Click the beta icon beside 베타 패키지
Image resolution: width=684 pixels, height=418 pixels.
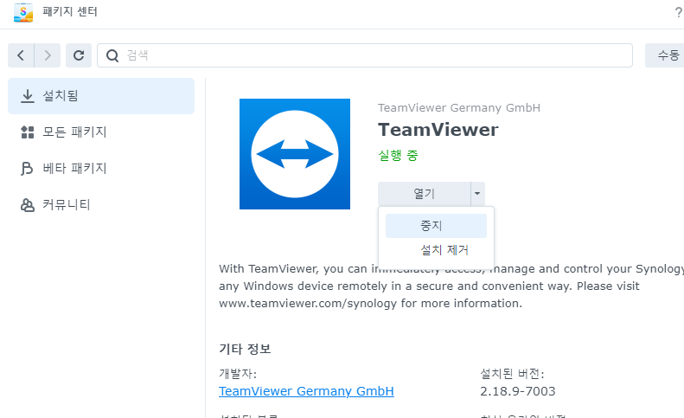pos(27,168)
